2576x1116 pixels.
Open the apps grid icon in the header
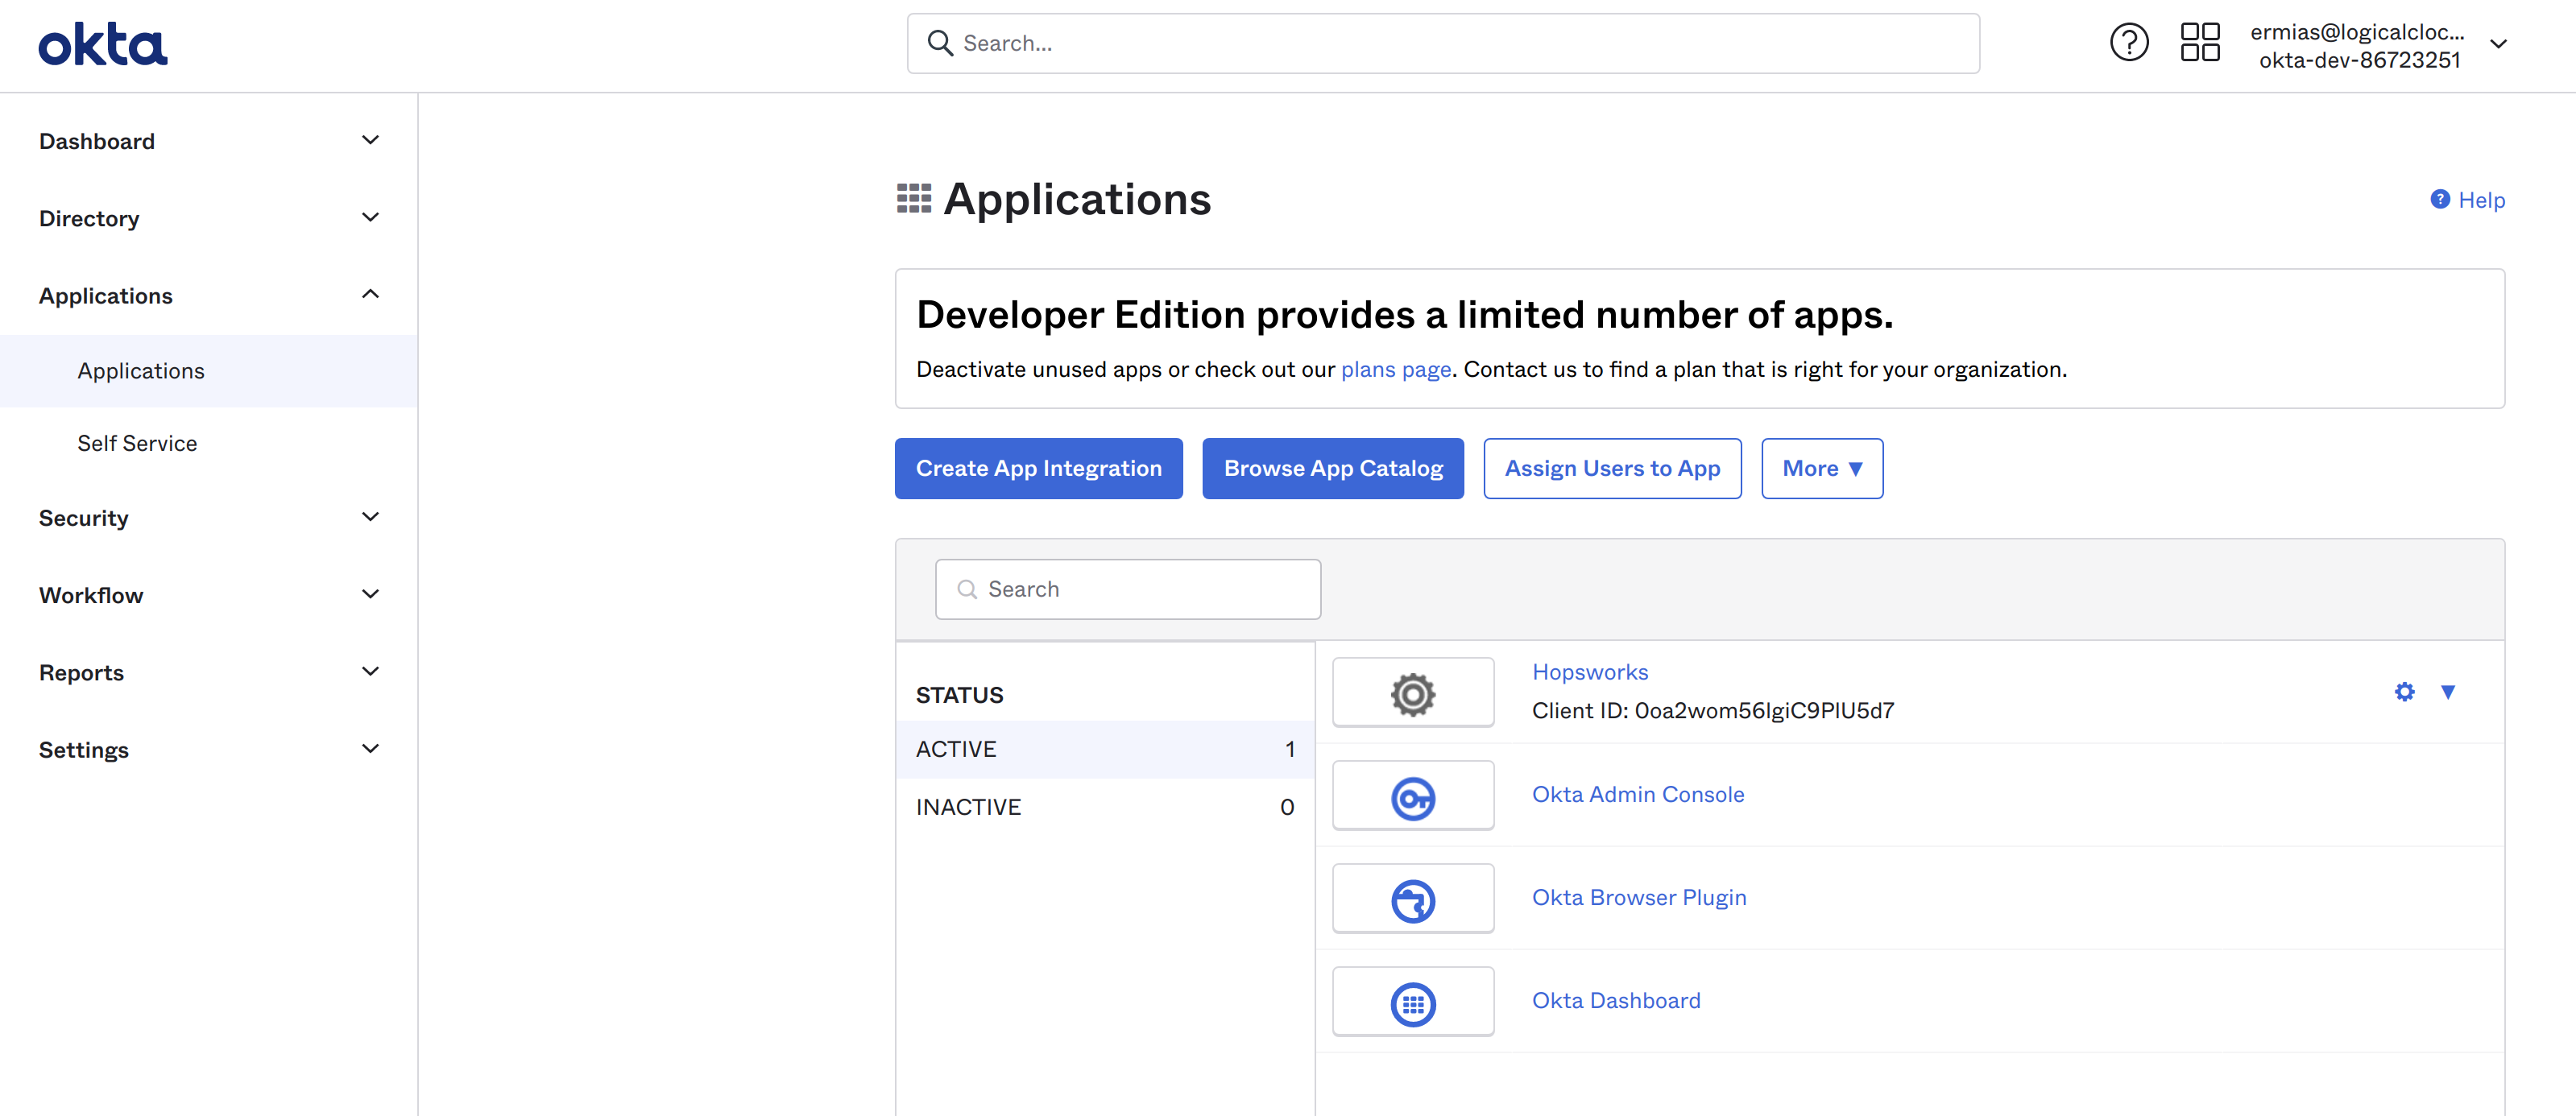click(x=2199, y=42)
